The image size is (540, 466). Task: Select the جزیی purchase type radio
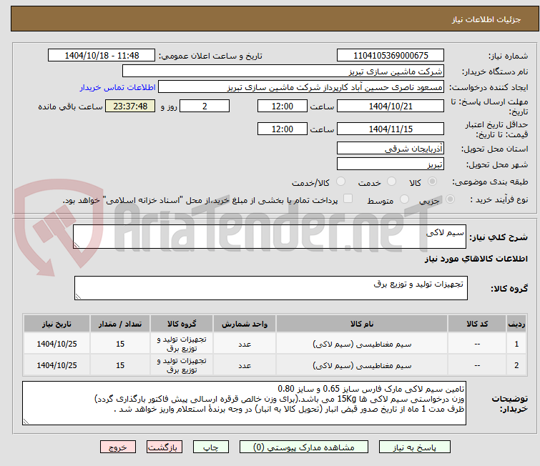(x=450, y=199)
